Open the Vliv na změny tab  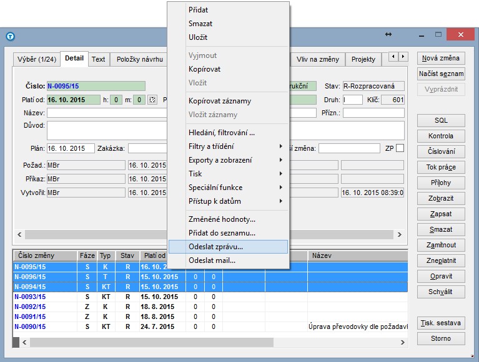click(x=318, y=59)
